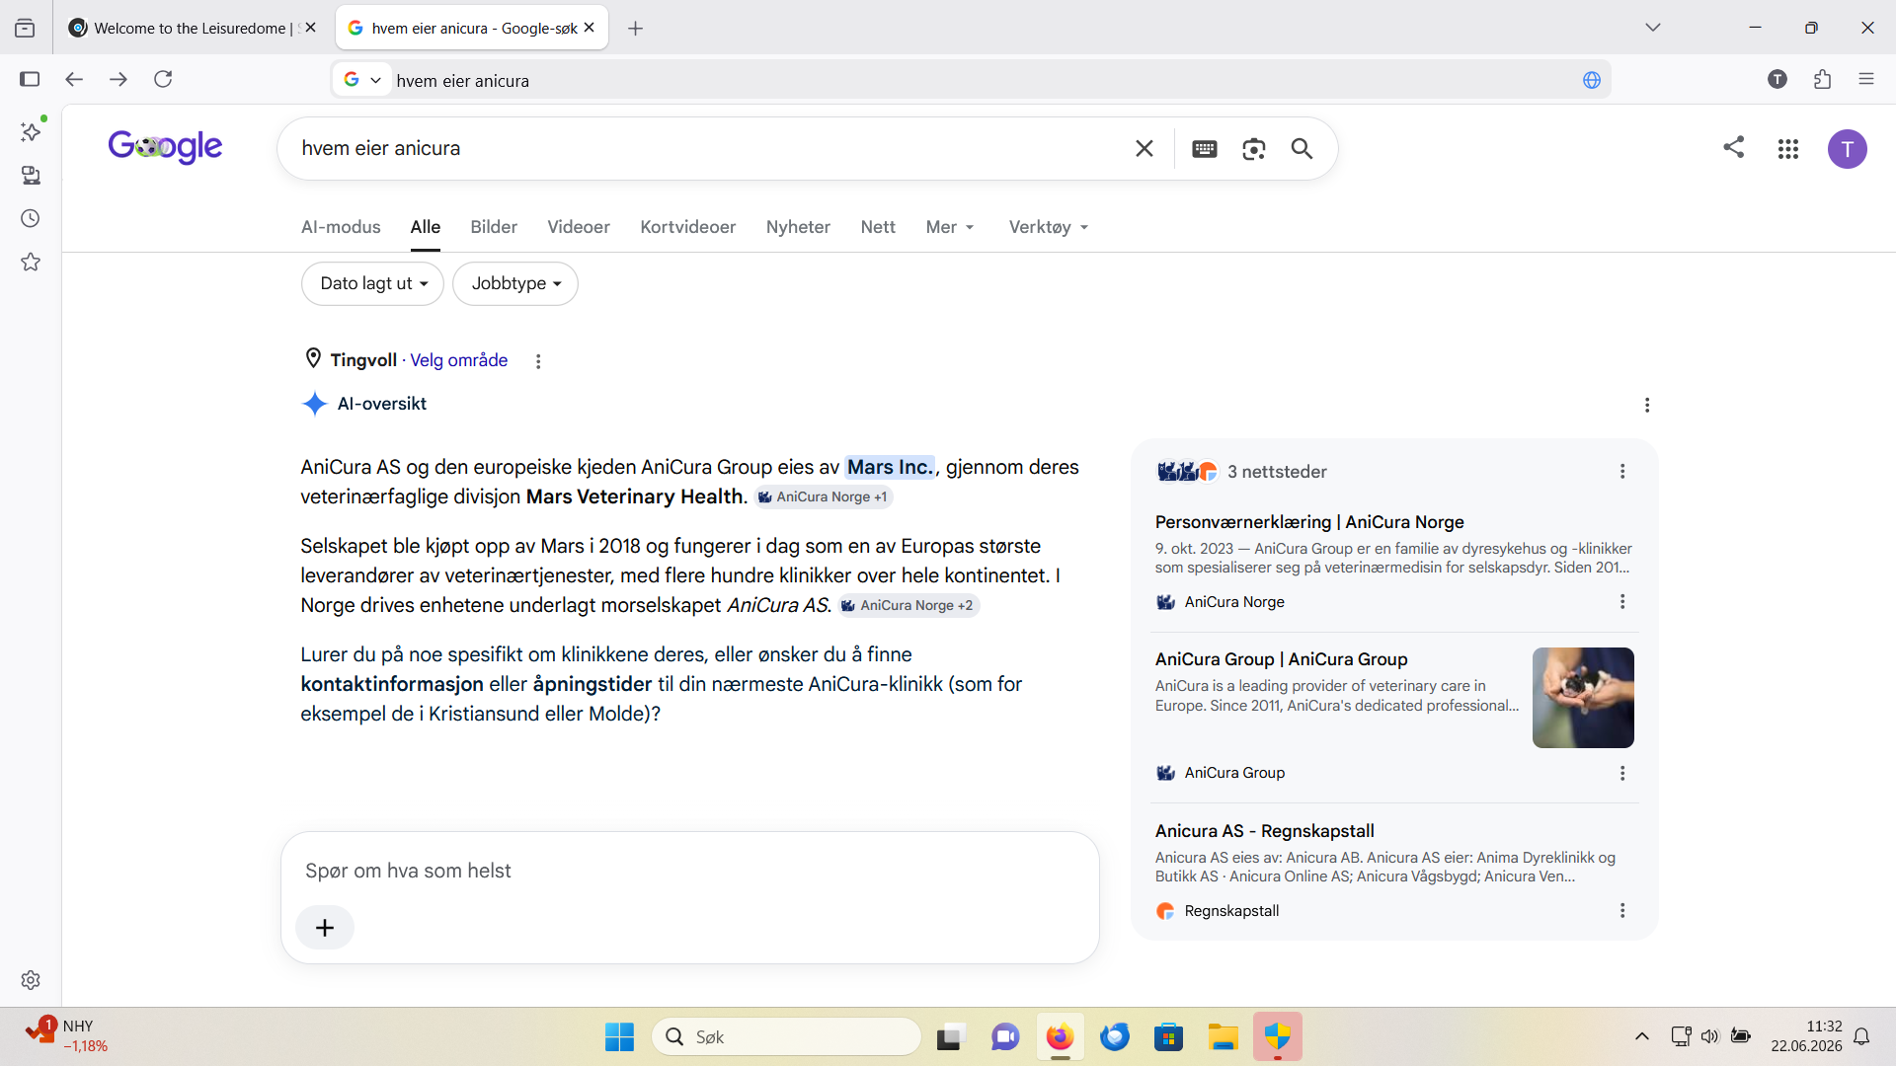
Task: Open the Personværnerklæring | AniCura Norge result
Action: click(x=1309, y=522)
